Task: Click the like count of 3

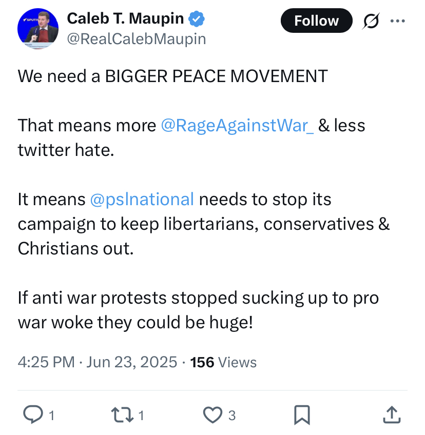Action: 232,416
